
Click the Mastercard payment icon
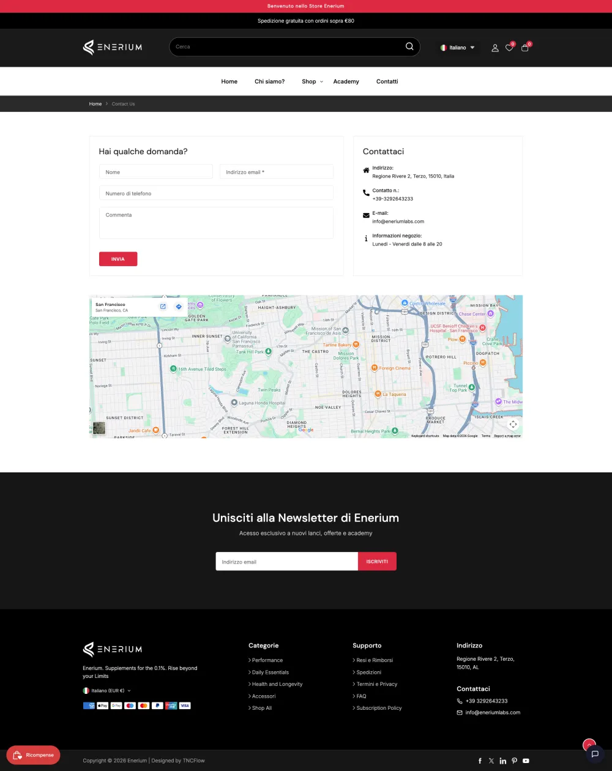pos(144,706)
